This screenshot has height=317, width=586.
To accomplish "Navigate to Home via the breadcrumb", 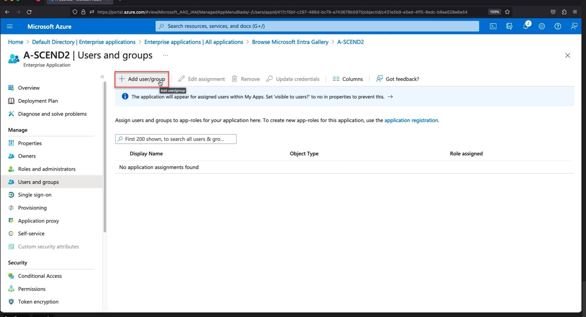I will tap(15, 42).
